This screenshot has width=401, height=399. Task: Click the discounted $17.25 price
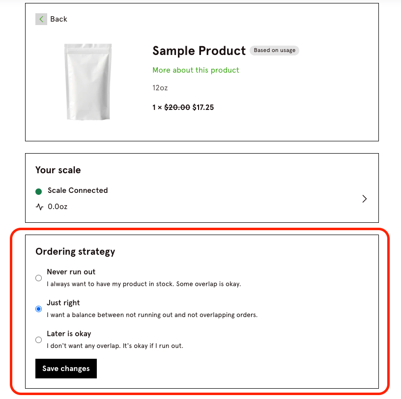coord(203,107)
